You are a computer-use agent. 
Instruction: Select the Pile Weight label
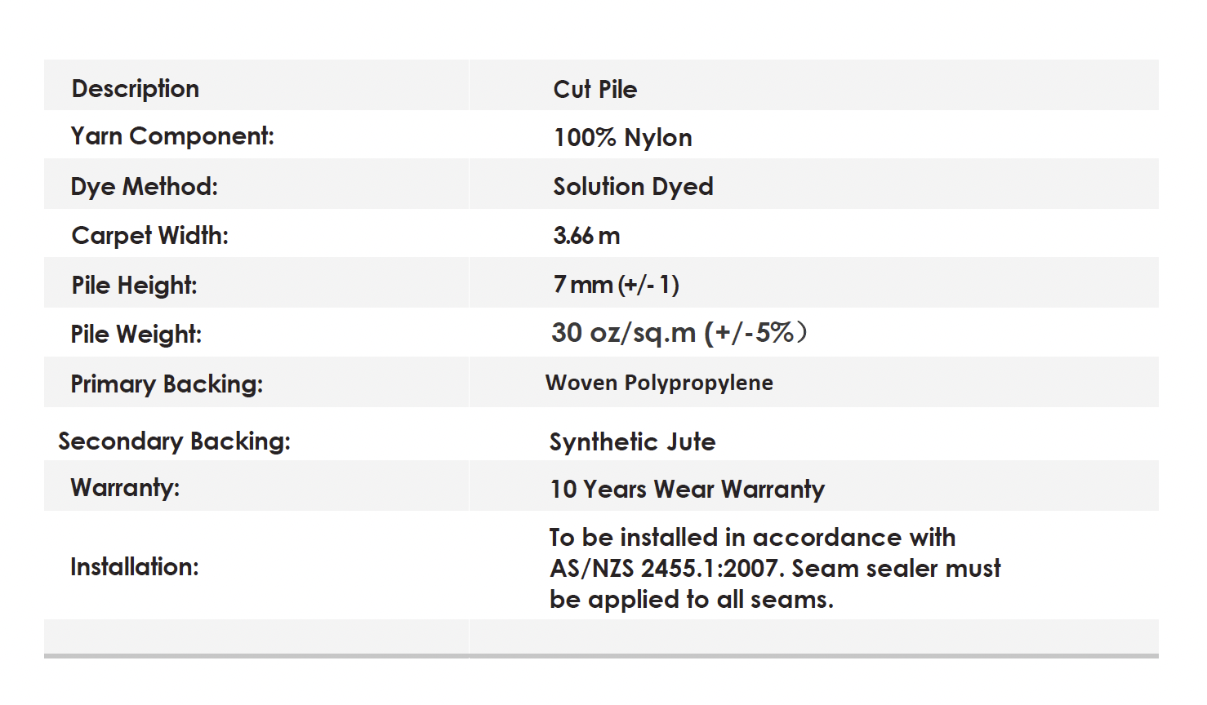click(136, 334)
